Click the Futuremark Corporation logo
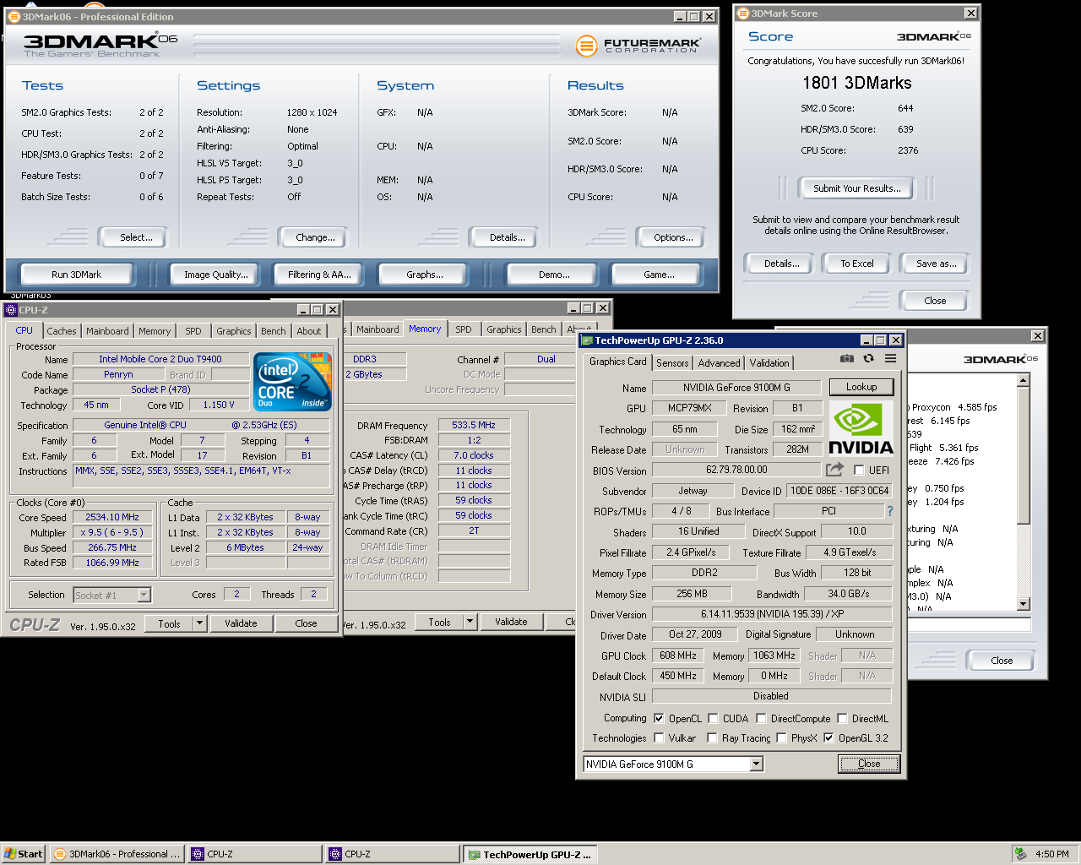 pos(638,46)
